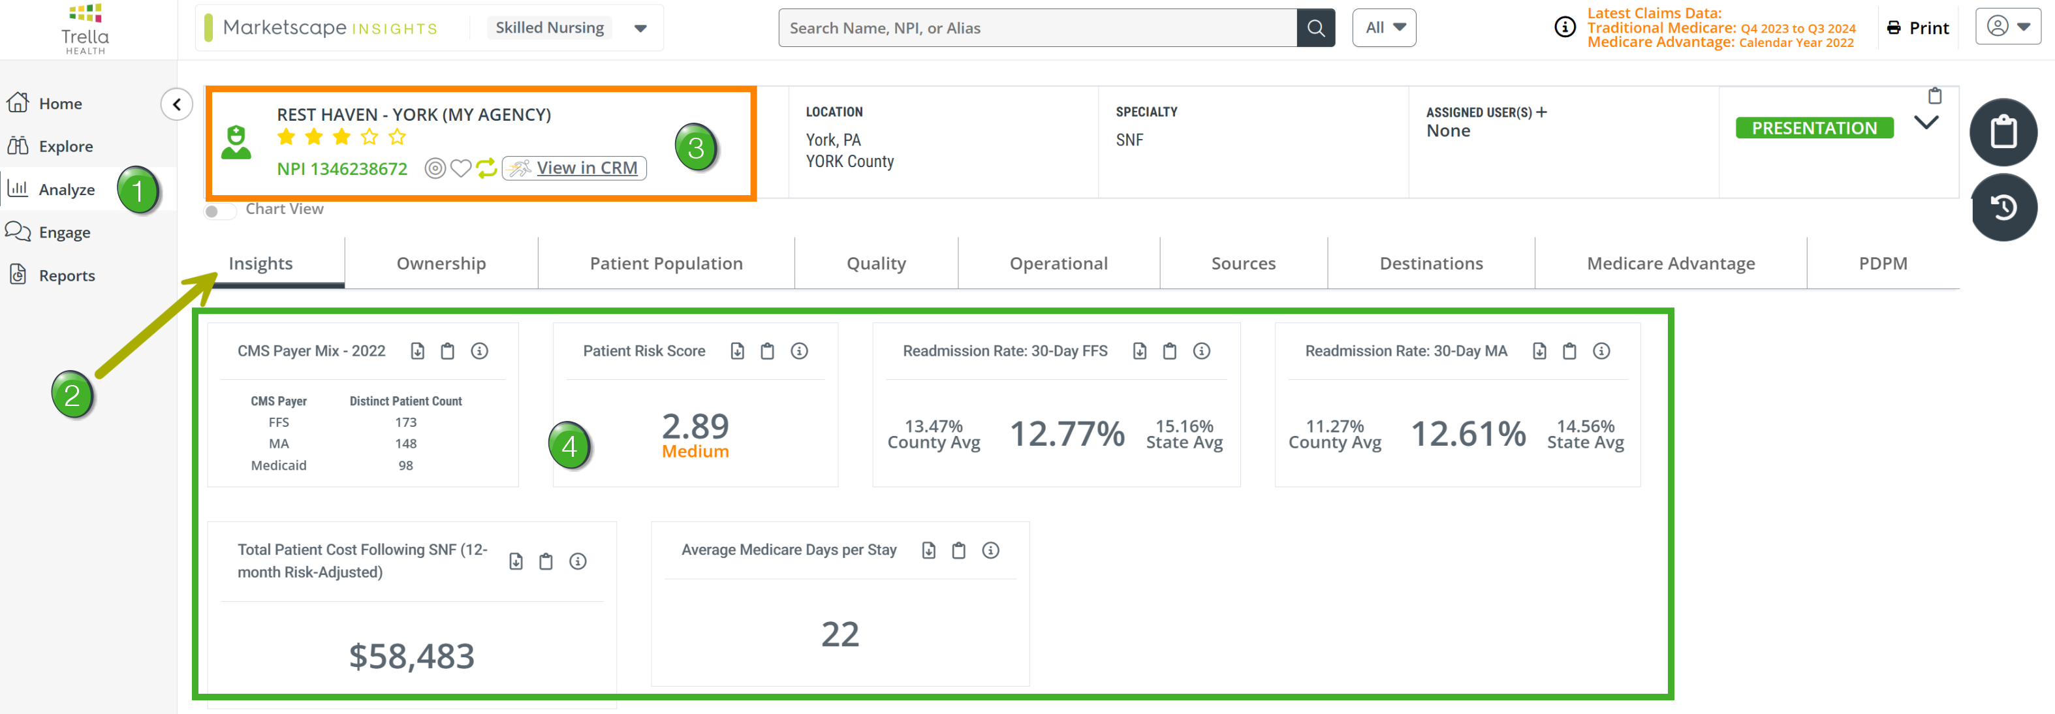Switch to the Quality tab
The image size is (2055, 714).
[876, 263]
